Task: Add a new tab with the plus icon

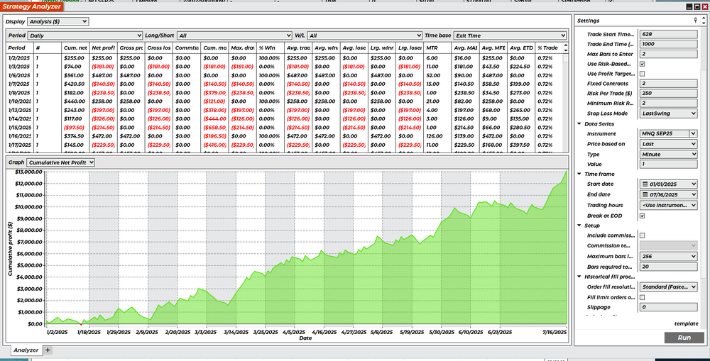Action: pyautogui.click(x=48, y=350)
